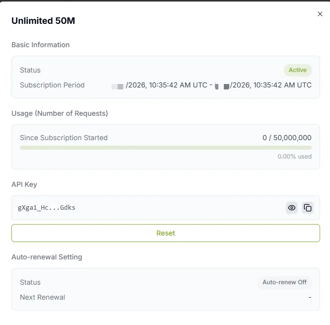Click the 0.00% used text
The width and height of the screenshot is (330, 325).
(294, 157)
